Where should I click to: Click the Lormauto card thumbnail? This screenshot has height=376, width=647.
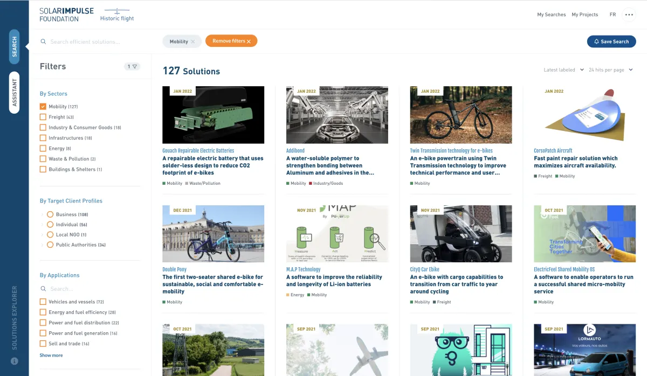[584, 350]
